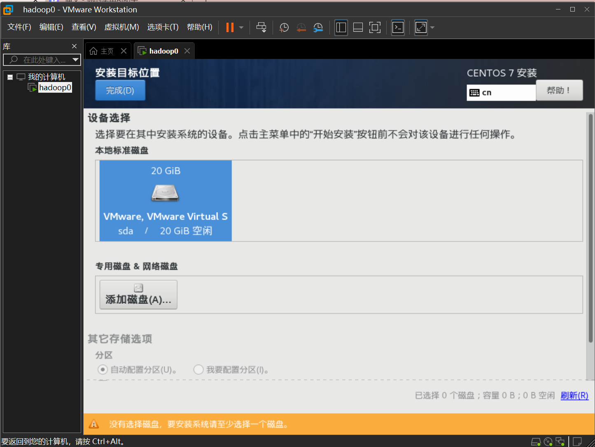Viewport: 595px width, 447px height.
Task: Click the installer vertical scrollbar
Action: [x=590, y=229]
